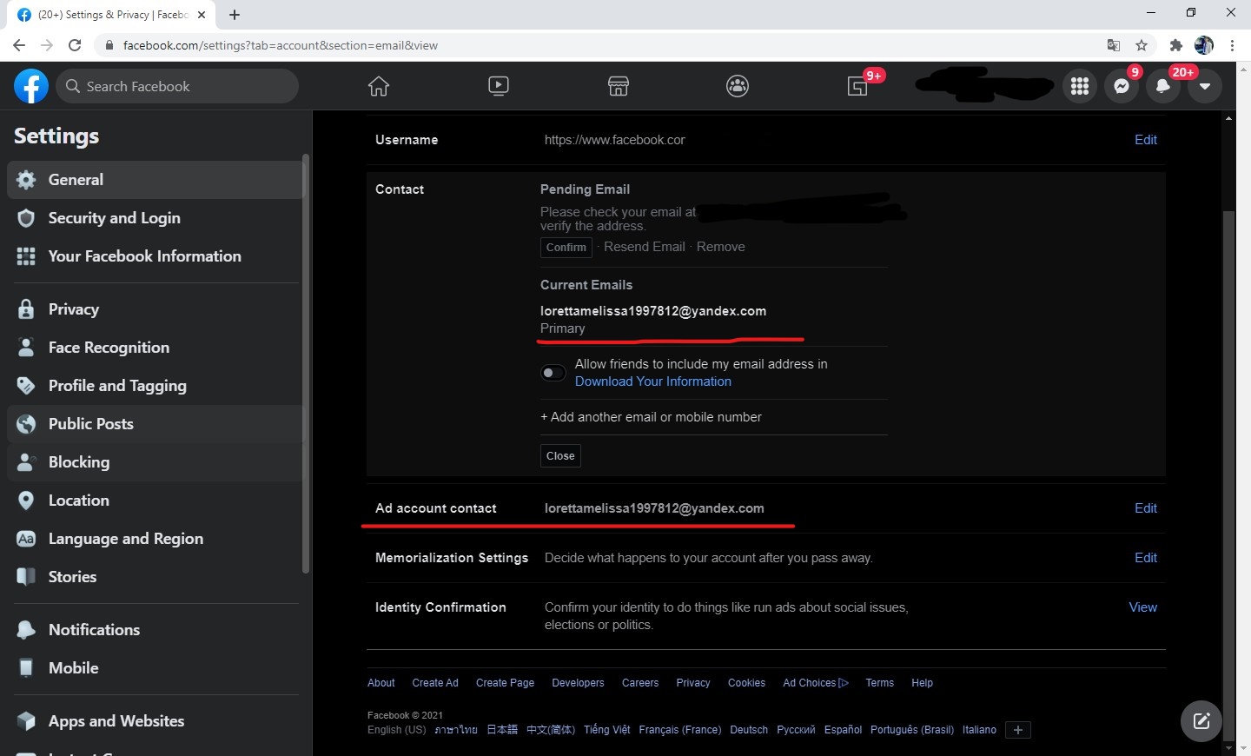
Task: Click the settings sidebar scrollbar
Action: click(306, 363)
